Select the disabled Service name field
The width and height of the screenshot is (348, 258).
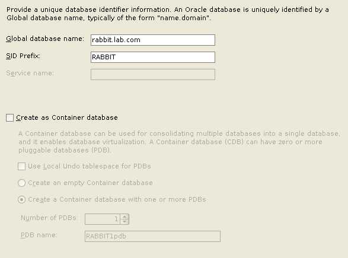(153, 74)
